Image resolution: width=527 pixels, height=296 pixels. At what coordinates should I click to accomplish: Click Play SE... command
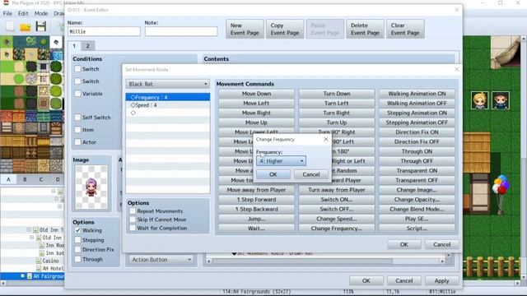pyautogui.click(x=417, y=219)
